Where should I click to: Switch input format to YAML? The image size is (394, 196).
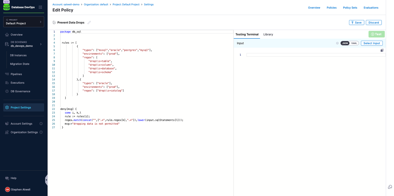pyautogui.click(x=354, y=43)
